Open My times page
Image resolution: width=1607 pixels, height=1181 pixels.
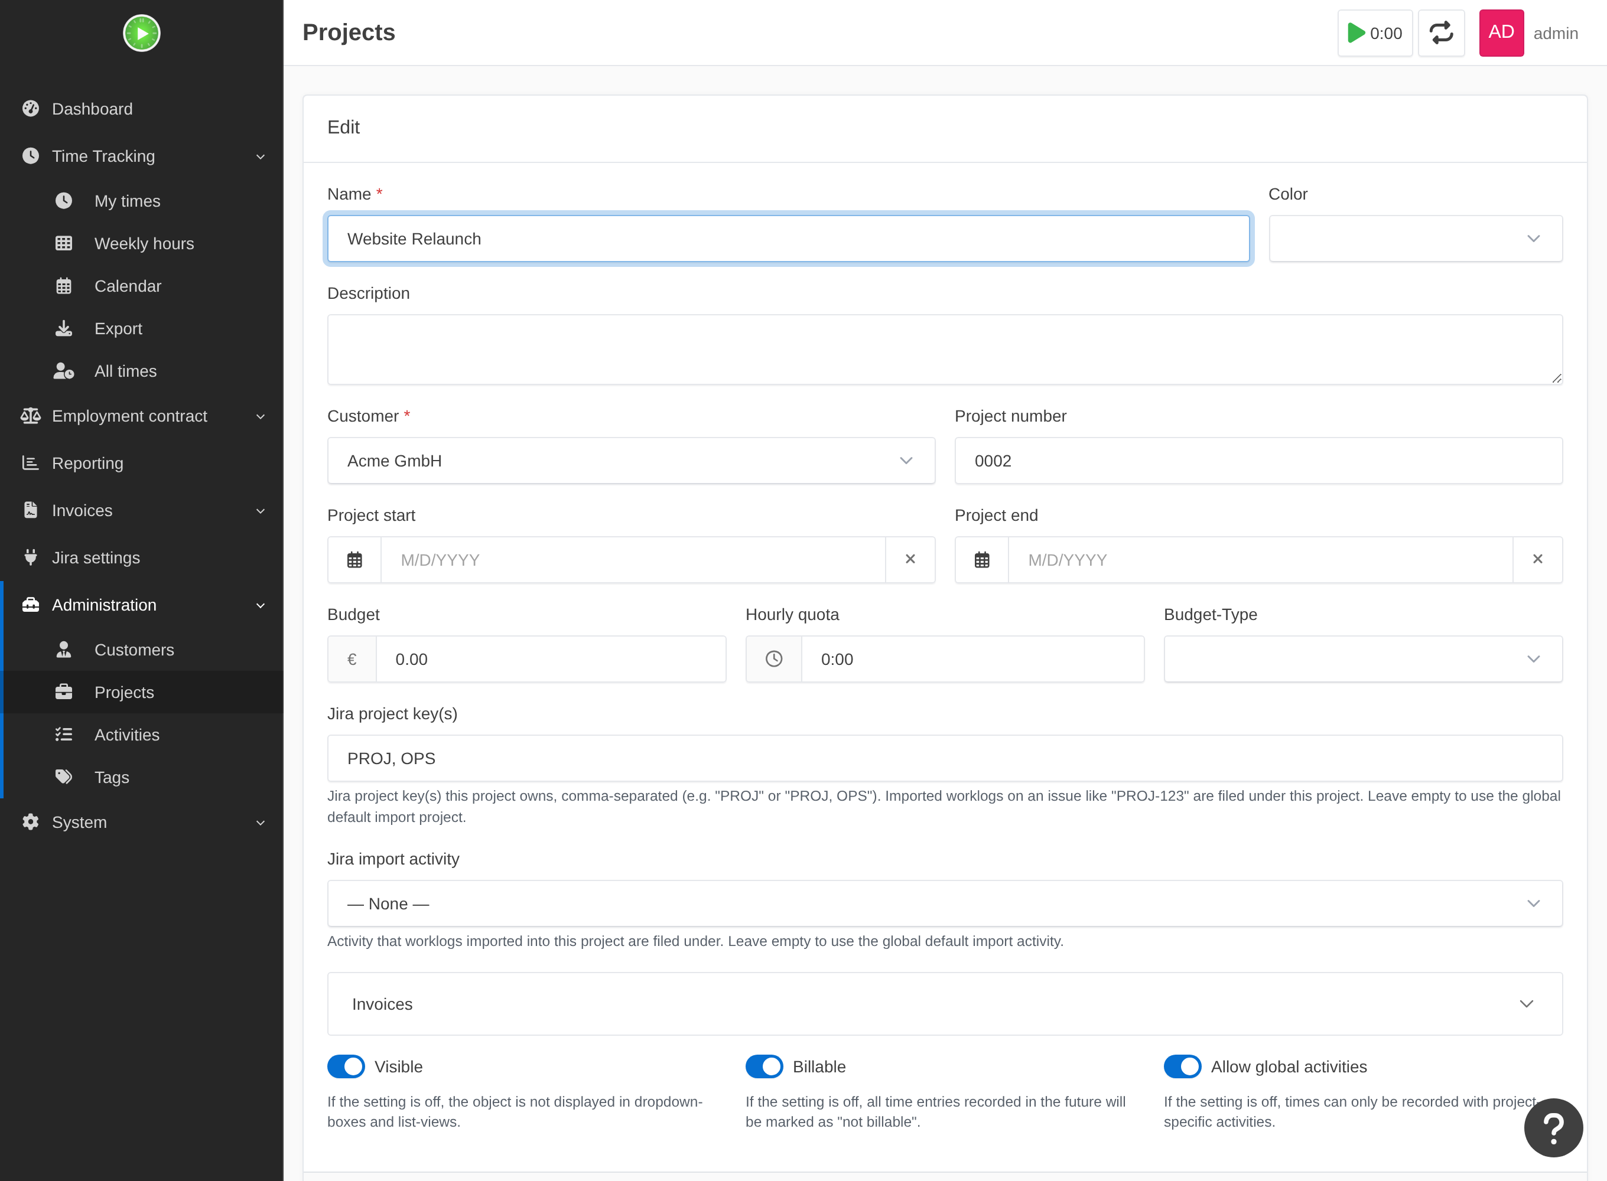(x=142, y=201)
